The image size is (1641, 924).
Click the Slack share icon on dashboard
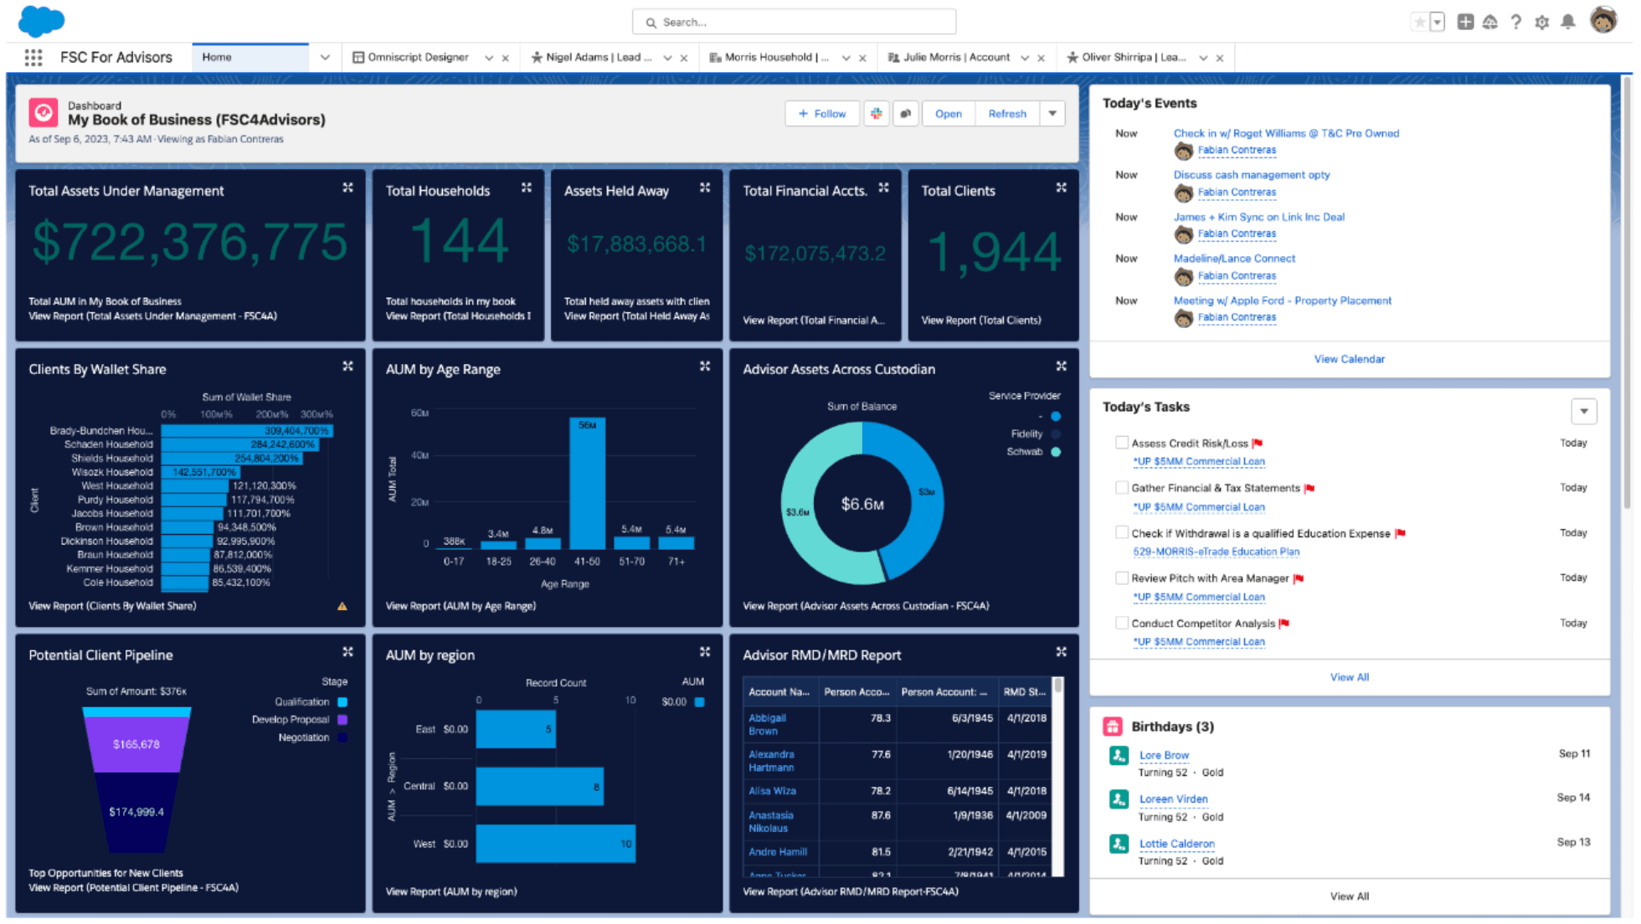pyautogui.click(x=877, y=114)
